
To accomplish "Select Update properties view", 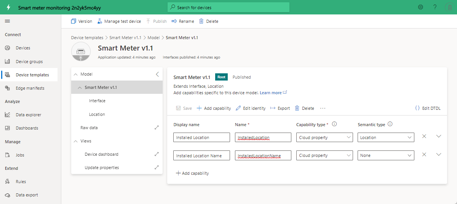I will [102, 168].
